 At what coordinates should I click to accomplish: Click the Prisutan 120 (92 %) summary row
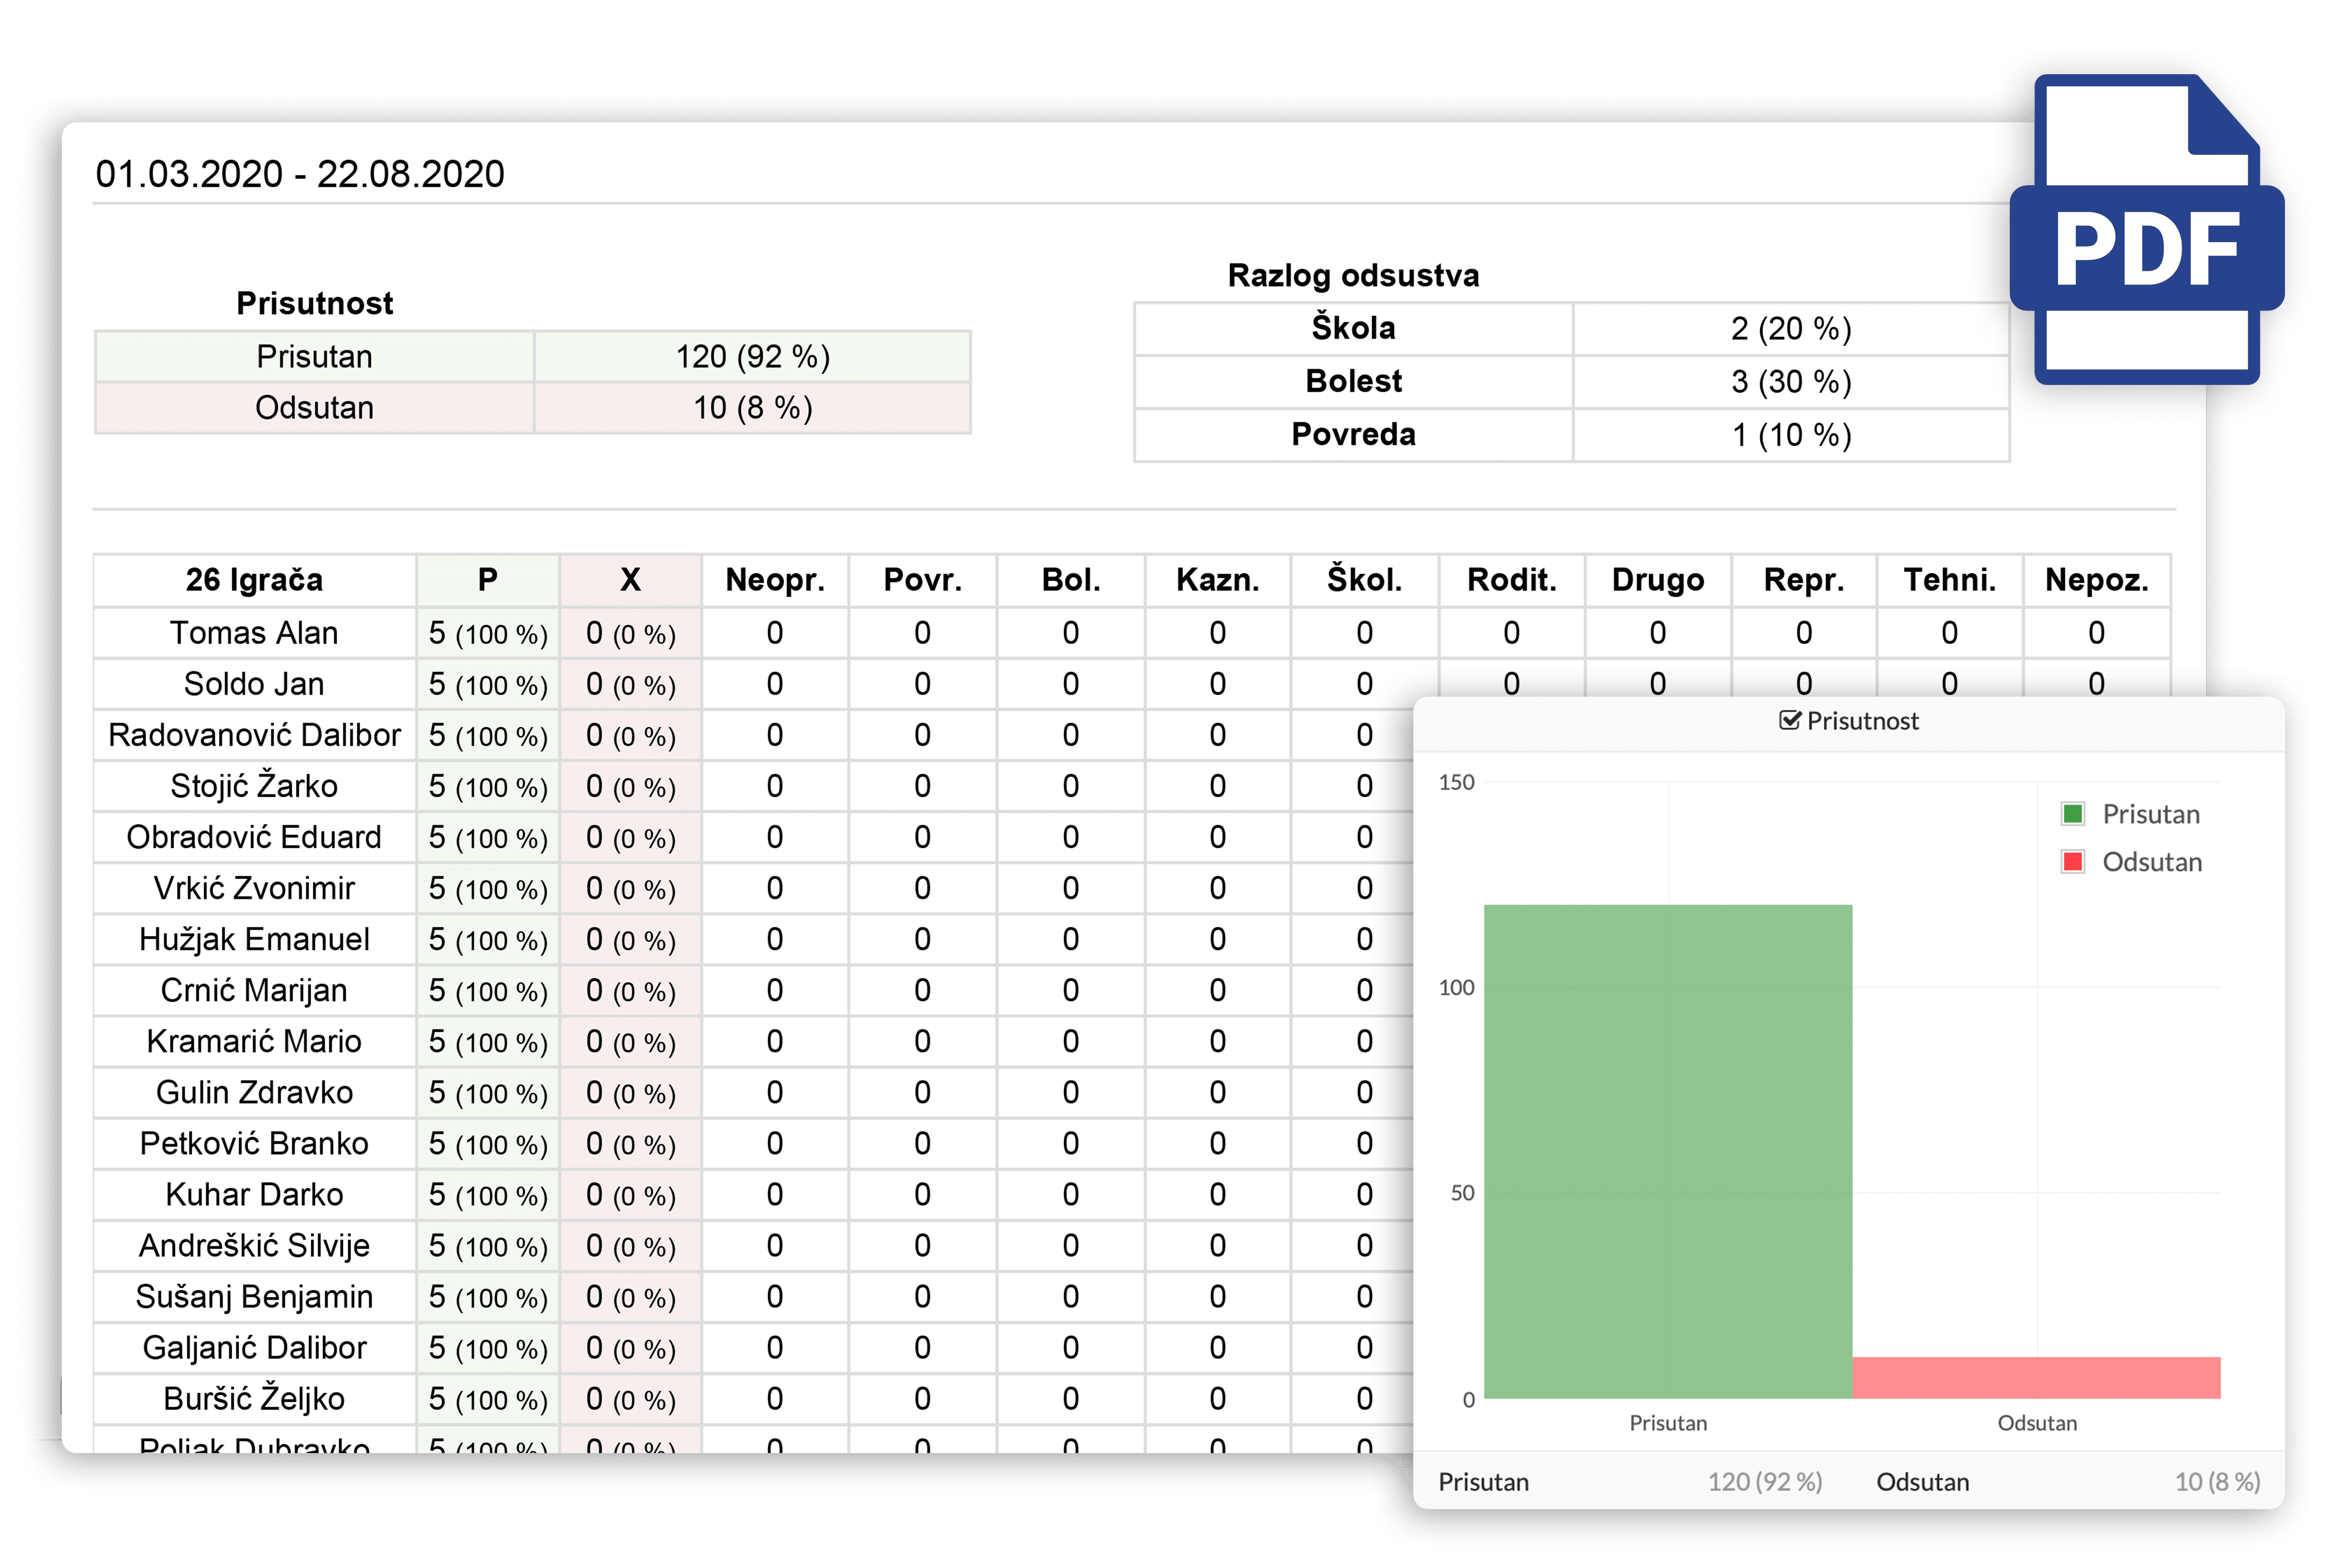click(x=532, y=356)
